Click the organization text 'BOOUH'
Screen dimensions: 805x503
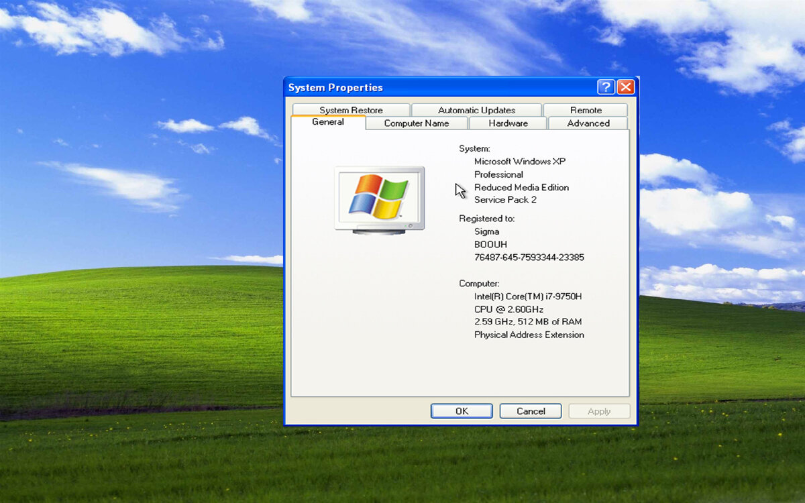491,245
